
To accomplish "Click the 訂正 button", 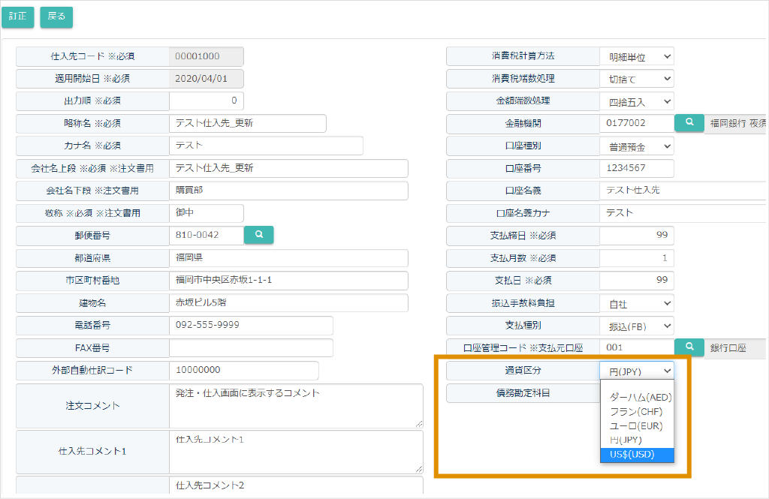I will (x=18, y=17).
